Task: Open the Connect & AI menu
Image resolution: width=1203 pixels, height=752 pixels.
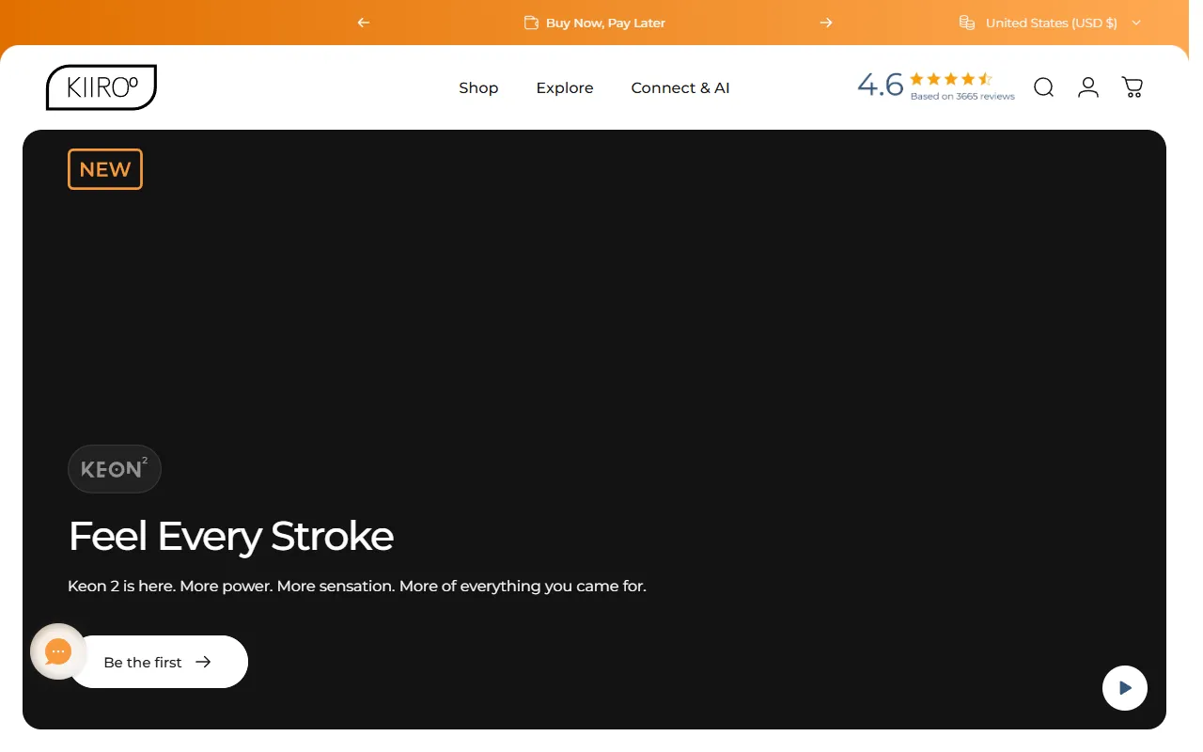Action: click(x=680, y=87)
